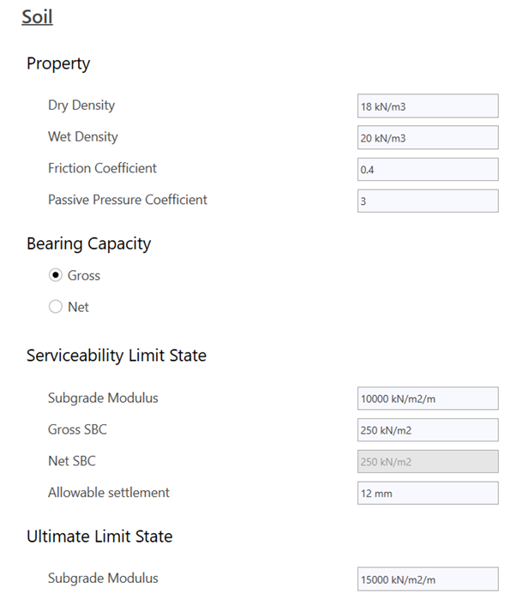Image resolution: width=522 pixels, height=612 pixels.
Task: Click the Property section heading
Action: [58, 63]
